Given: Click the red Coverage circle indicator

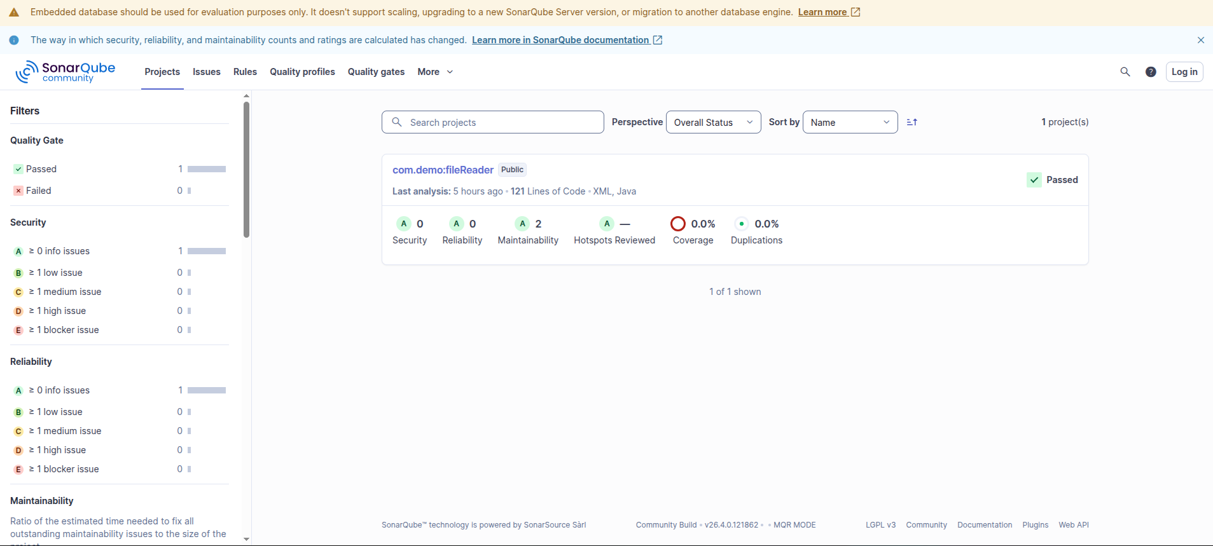Looking at the screenshot, I should click(x=678, y=224).
